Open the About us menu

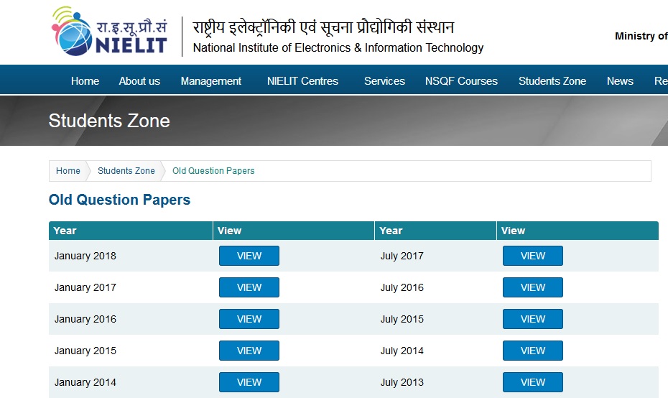tap(139, 81)
